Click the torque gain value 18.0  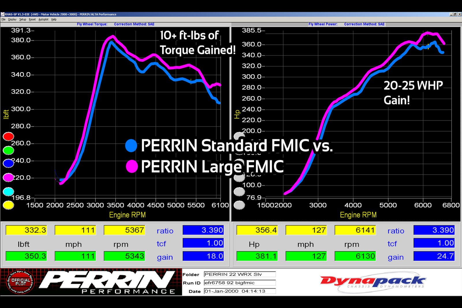[203, 256]
